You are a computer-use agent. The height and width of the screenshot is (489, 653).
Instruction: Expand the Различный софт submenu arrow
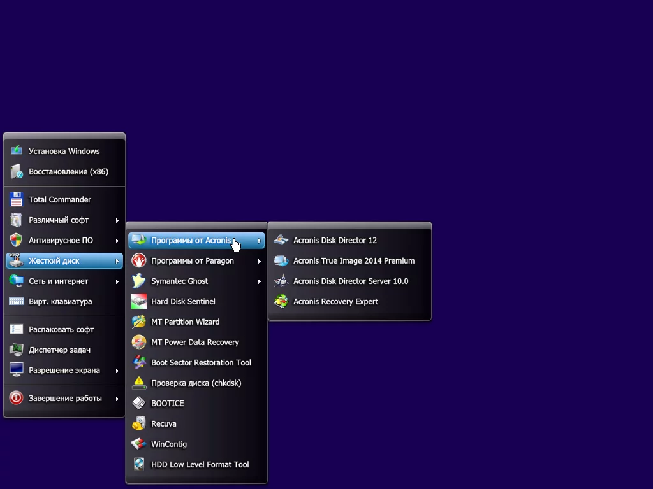[x=117, y=220]
